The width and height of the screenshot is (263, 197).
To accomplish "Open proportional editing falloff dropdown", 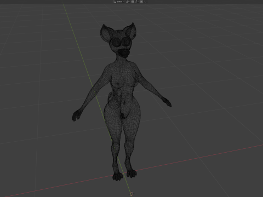I will click(x=145, y=2).
